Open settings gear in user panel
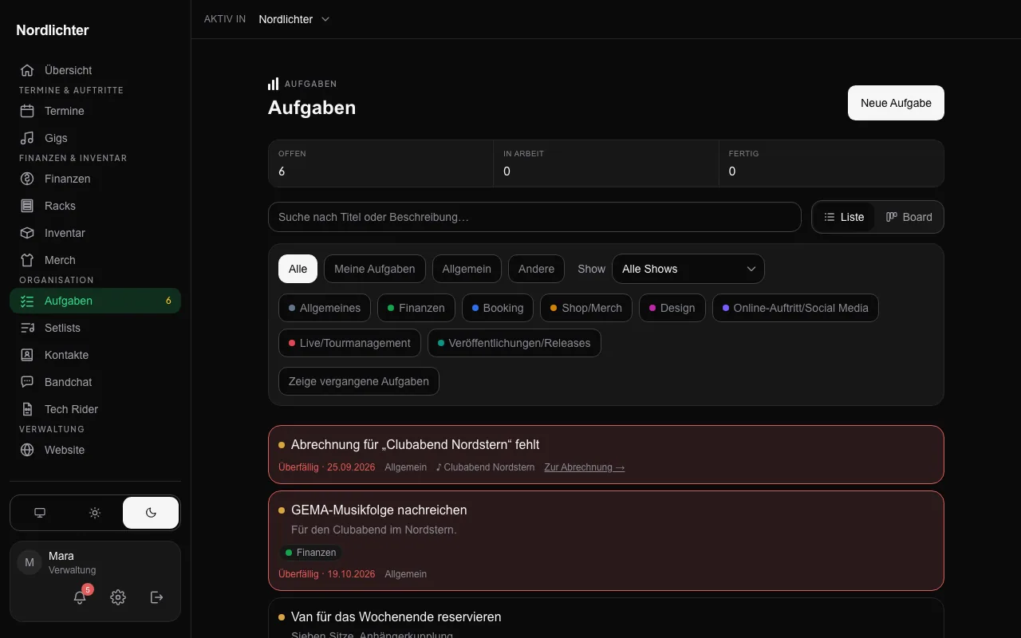Screen dimensions: 1021x638 pos(118,597)
